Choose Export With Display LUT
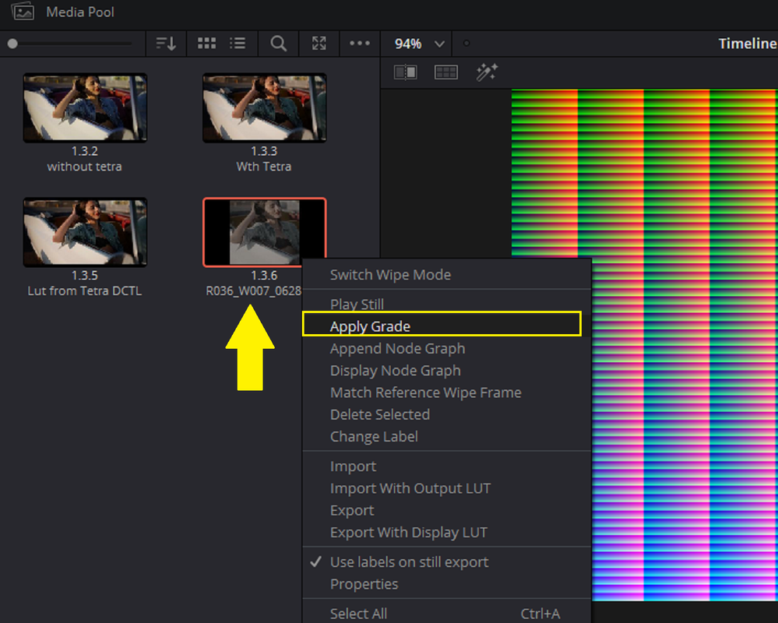This screenshot has width=778, height=623. [446, 532]
